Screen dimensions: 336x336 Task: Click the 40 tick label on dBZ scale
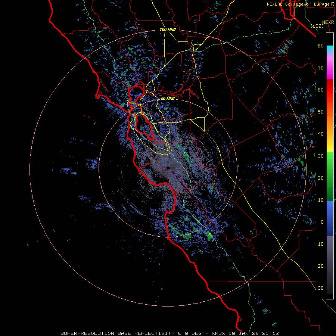point(321,134)
